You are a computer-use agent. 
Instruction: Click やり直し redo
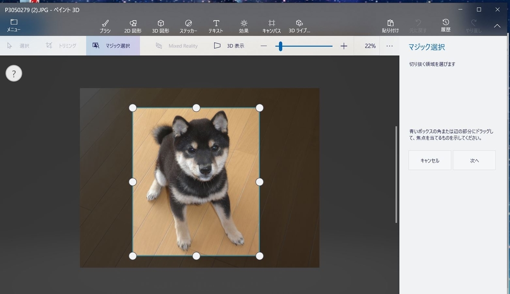473,26
